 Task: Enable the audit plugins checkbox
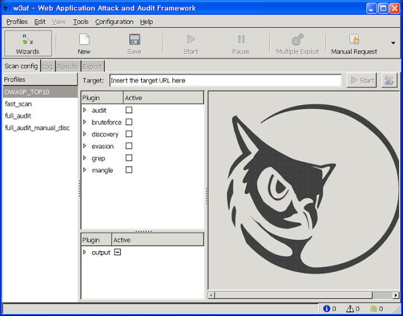(128, 110)
